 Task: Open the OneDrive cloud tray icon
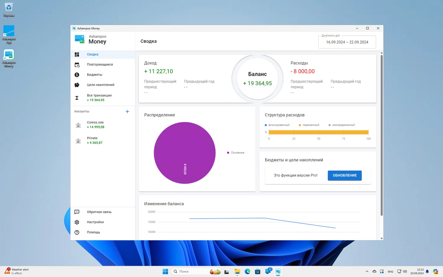(x=374, y=272)
